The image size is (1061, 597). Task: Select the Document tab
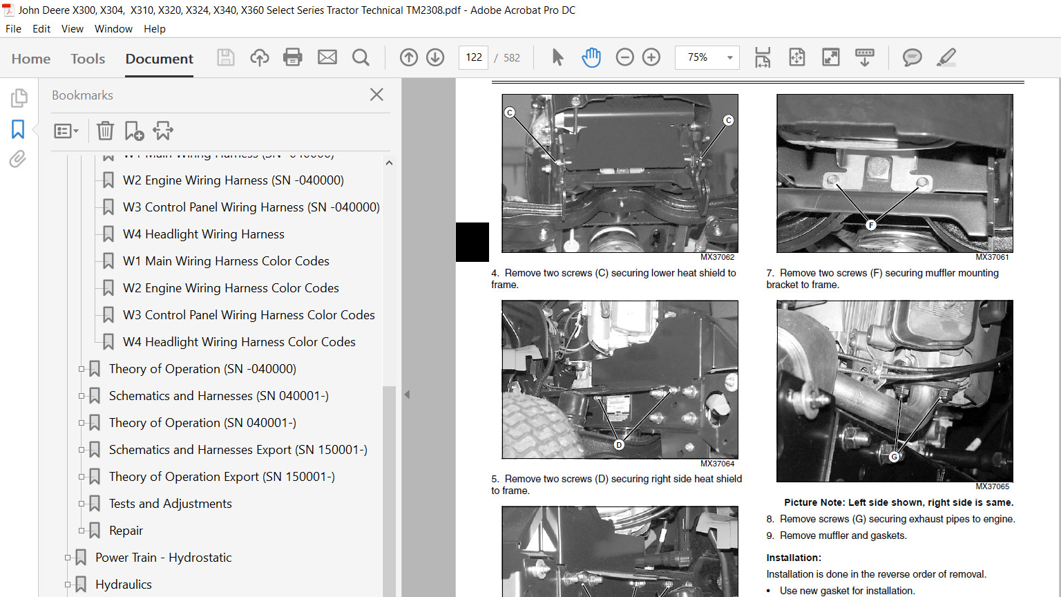coord(160,59)
